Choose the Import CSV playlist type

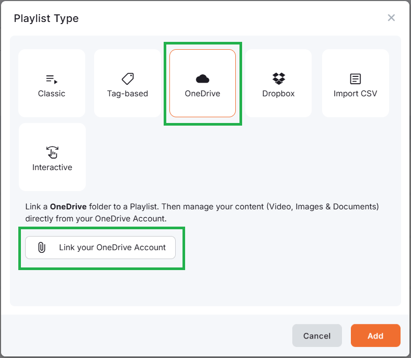pyautogui.click(x=355, y=83)
